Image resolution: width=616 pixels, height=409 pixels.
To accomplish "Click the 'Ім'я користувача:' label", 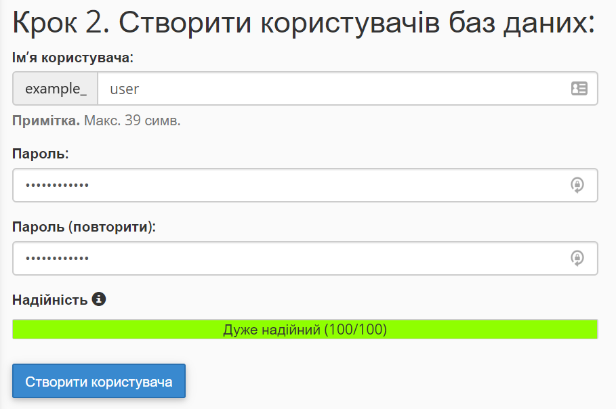I will [x=73, y=58].
